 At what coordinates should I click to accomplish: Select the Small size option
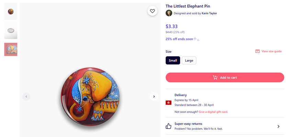click(173, 60)
